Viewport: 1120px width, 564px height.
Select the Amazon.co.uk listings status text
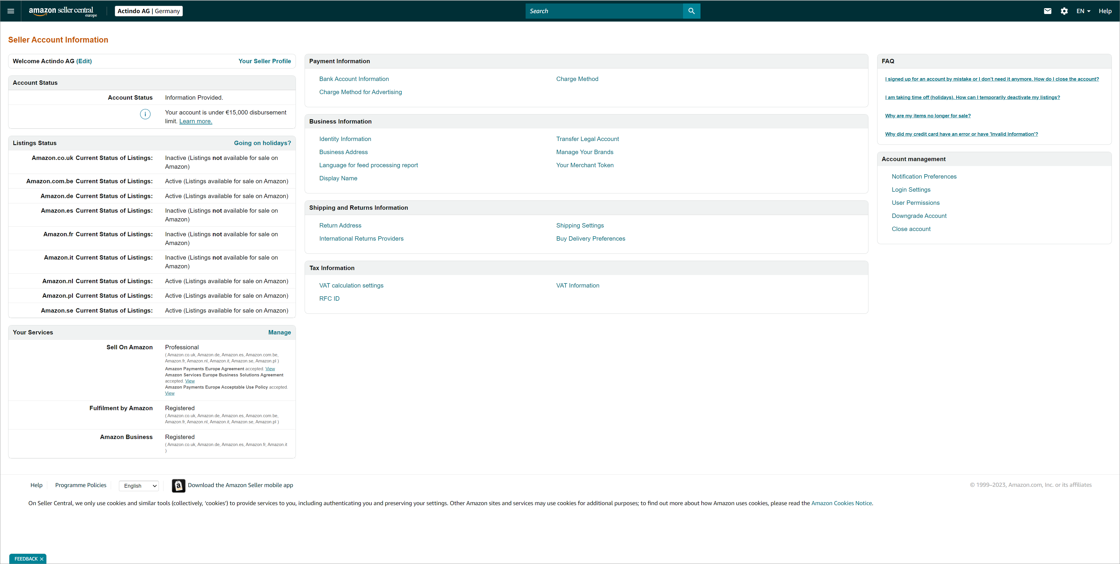point(221,162)
